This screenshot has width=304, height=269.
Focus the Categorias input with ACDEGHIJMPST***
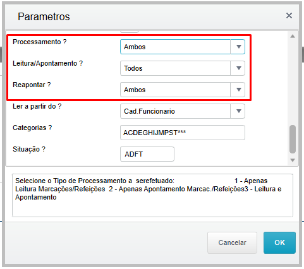point(183,133)
